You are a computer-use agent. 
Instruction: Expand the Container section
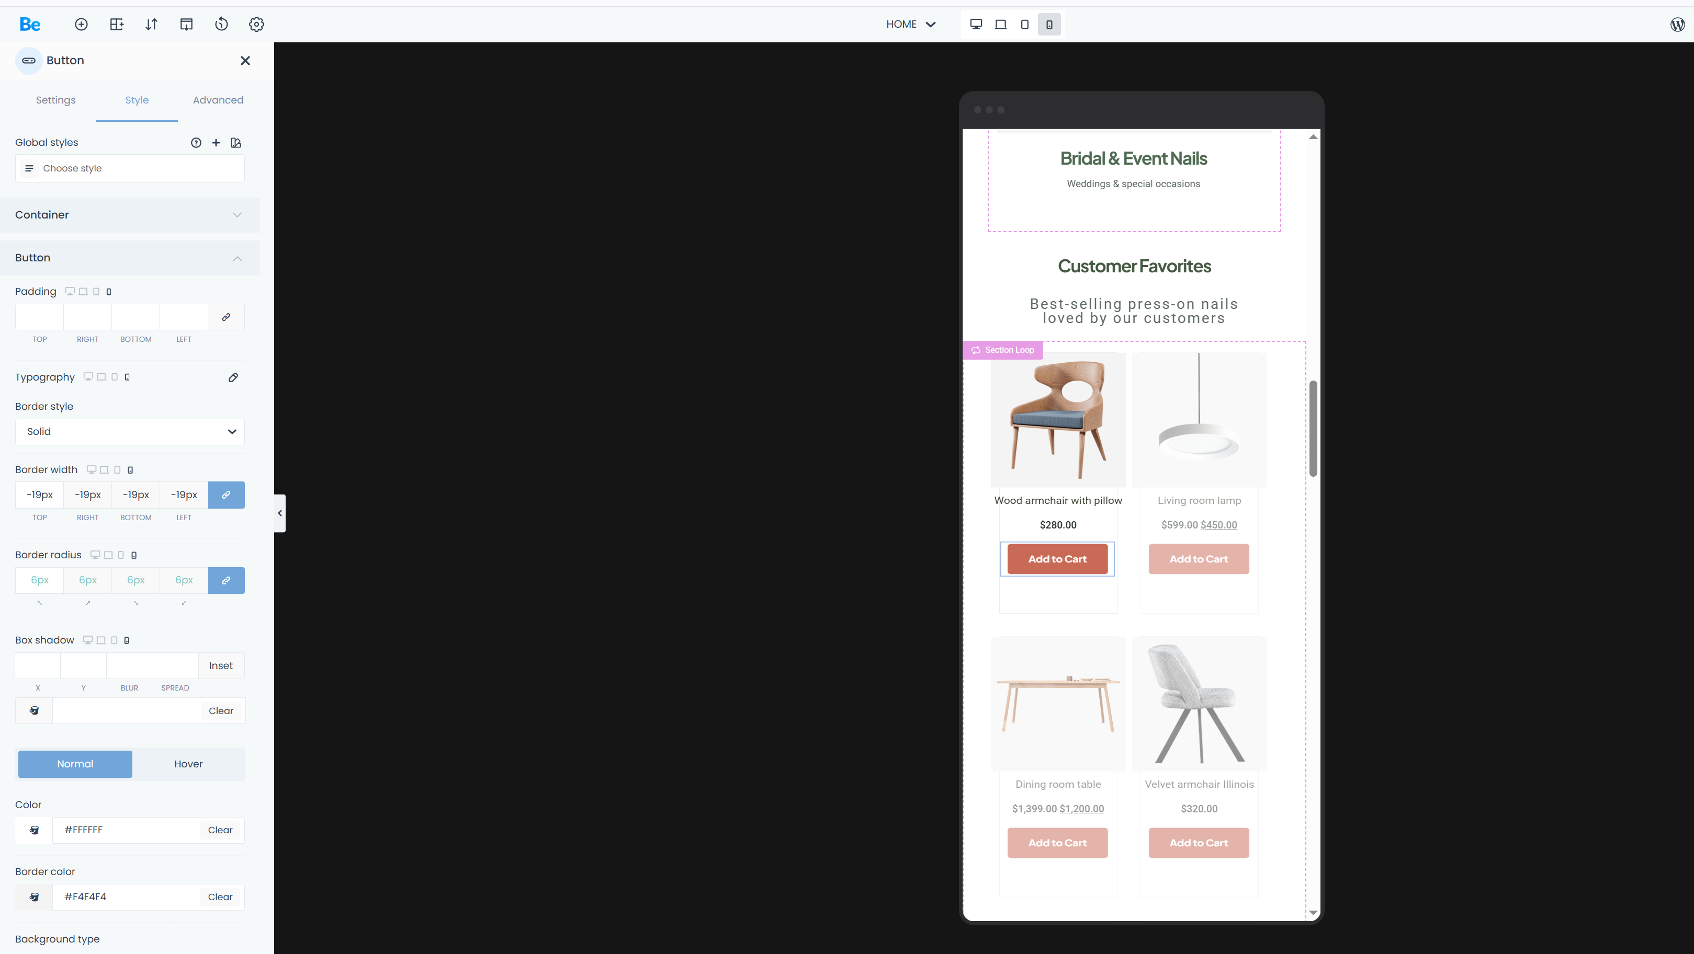130,215
